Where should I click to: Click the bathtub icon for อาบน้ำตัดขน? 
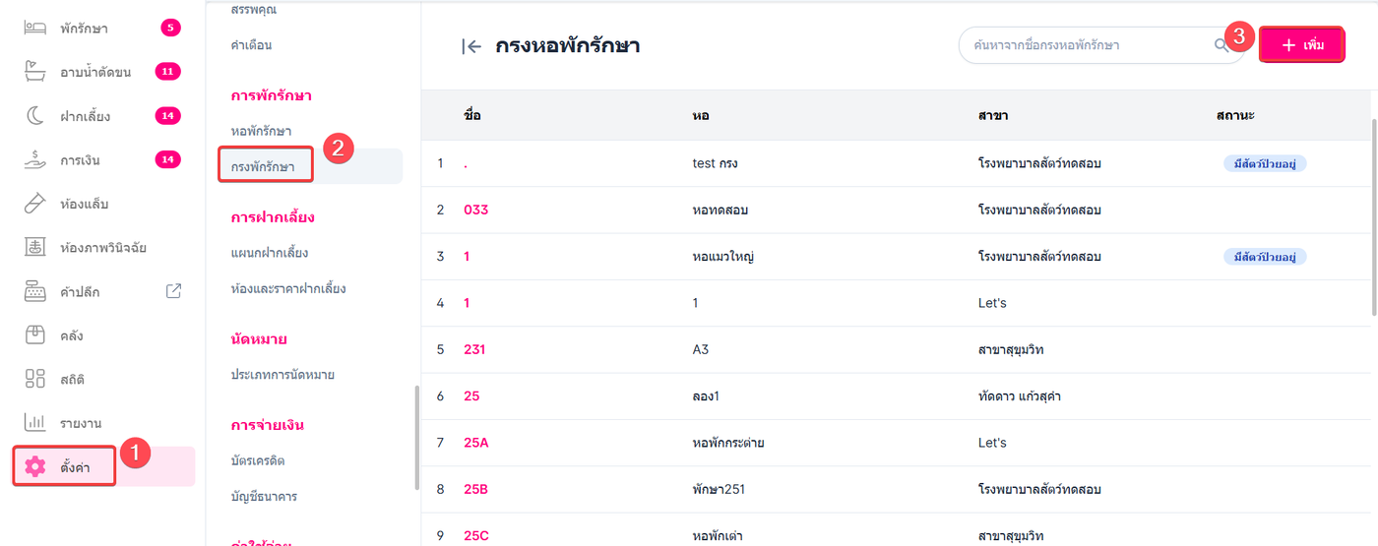pos(35,72)
